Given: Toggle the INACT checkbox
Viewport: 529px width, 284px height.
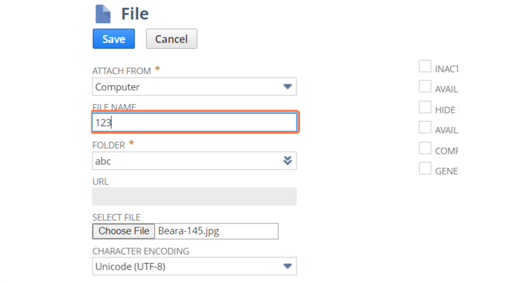Looking at the screenshot, I should pyautogui.click(x=425, y=66).
